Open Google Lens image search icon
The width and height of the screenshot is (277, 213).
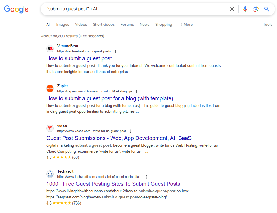(x=256, y=9)
